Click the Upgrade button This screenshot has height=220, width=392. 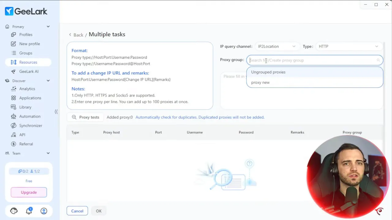(x=28, y=192)
